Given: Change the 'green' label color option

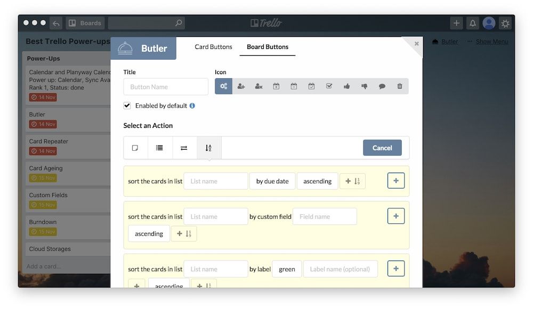Looking at the screenshot, I should [x=287, y=269].
